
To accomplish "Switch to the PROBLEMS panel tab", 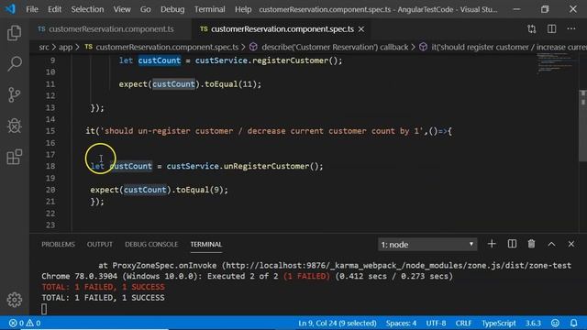I will tap(58, 245).
